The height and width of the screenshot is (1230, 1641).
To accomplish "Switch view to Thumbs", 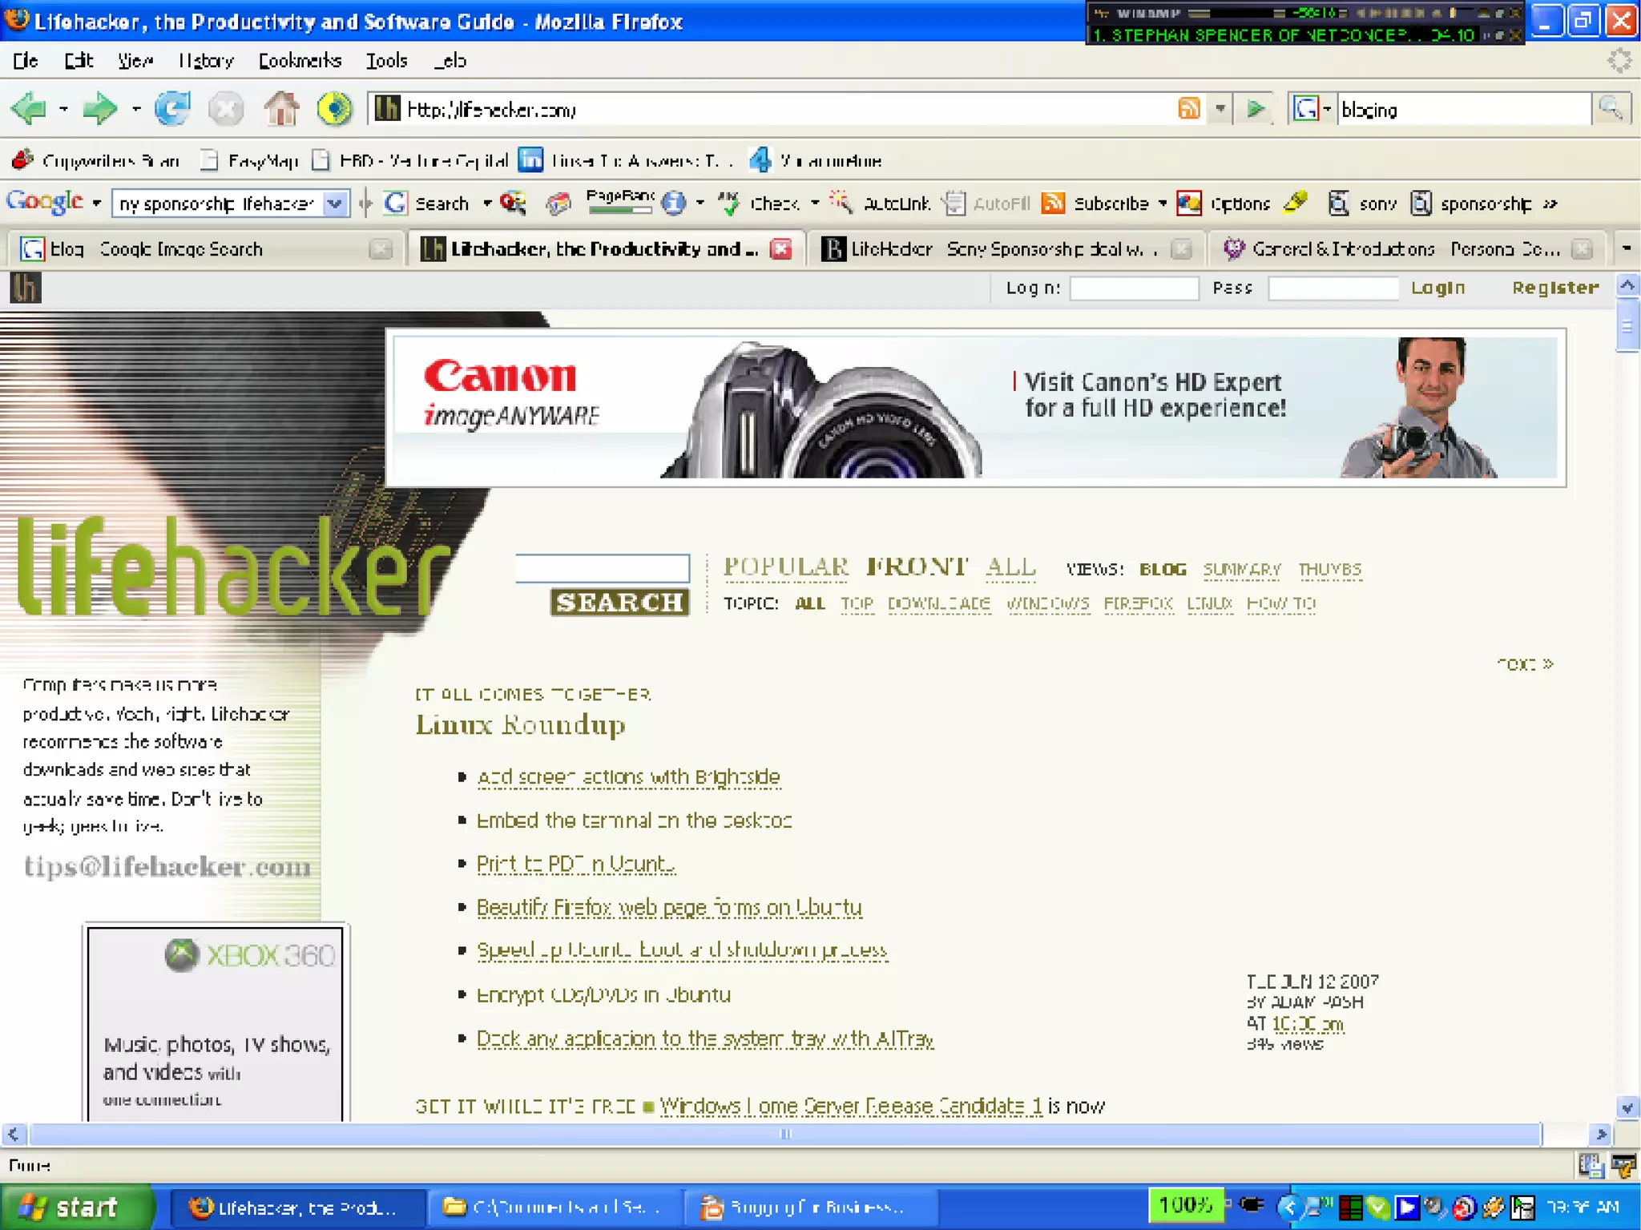I will click(1329, 569).
